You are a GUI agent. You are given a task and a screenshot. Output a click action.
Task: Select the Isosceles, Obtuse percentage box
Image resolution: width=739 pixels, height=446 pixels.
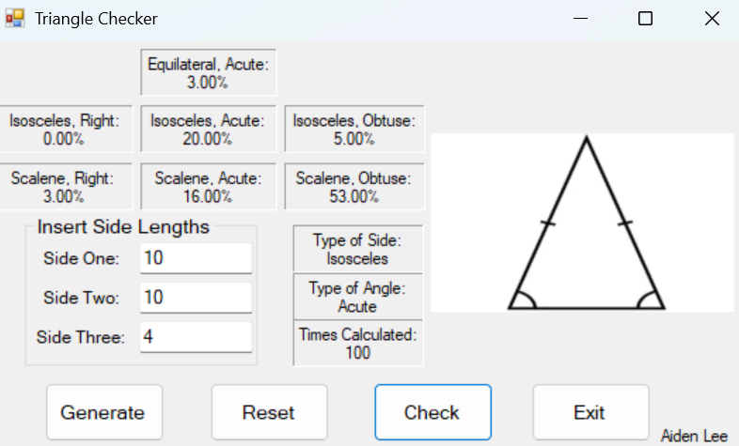(x=354, y=130)
